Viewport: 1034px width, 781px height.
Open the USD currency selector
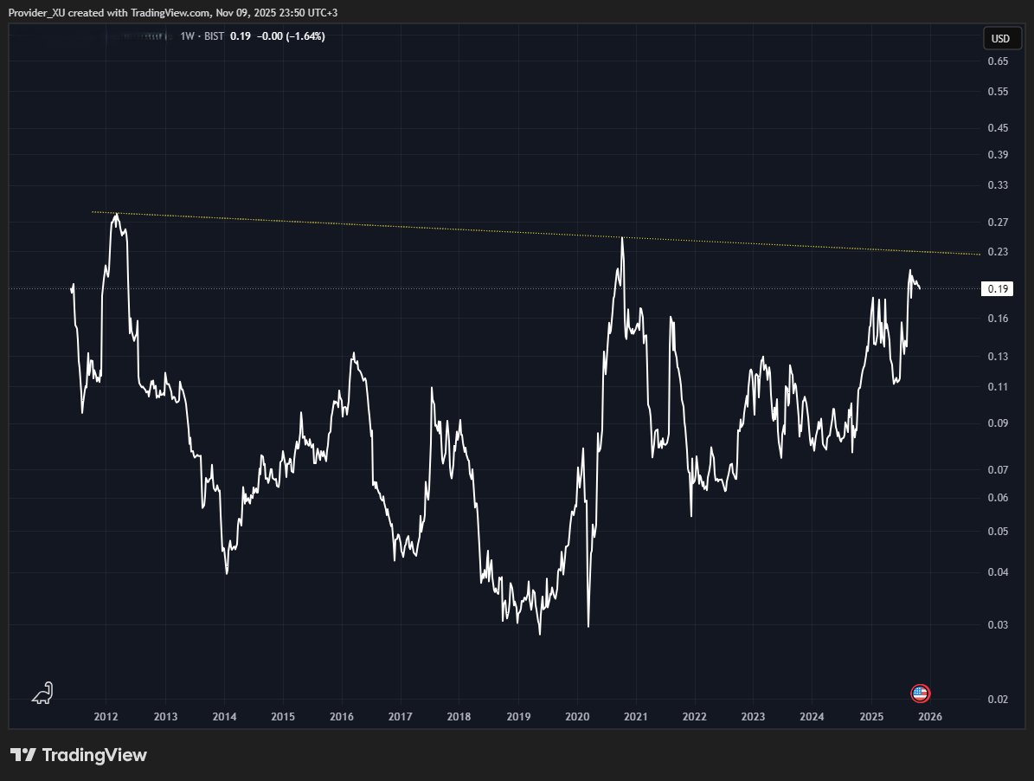pyautogui.click(x=1000, y=38)
